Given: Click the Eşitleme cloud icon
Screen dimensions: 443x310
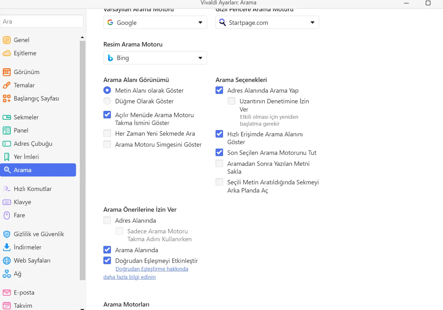Looking at the screenshot, I should click(7, 53).
